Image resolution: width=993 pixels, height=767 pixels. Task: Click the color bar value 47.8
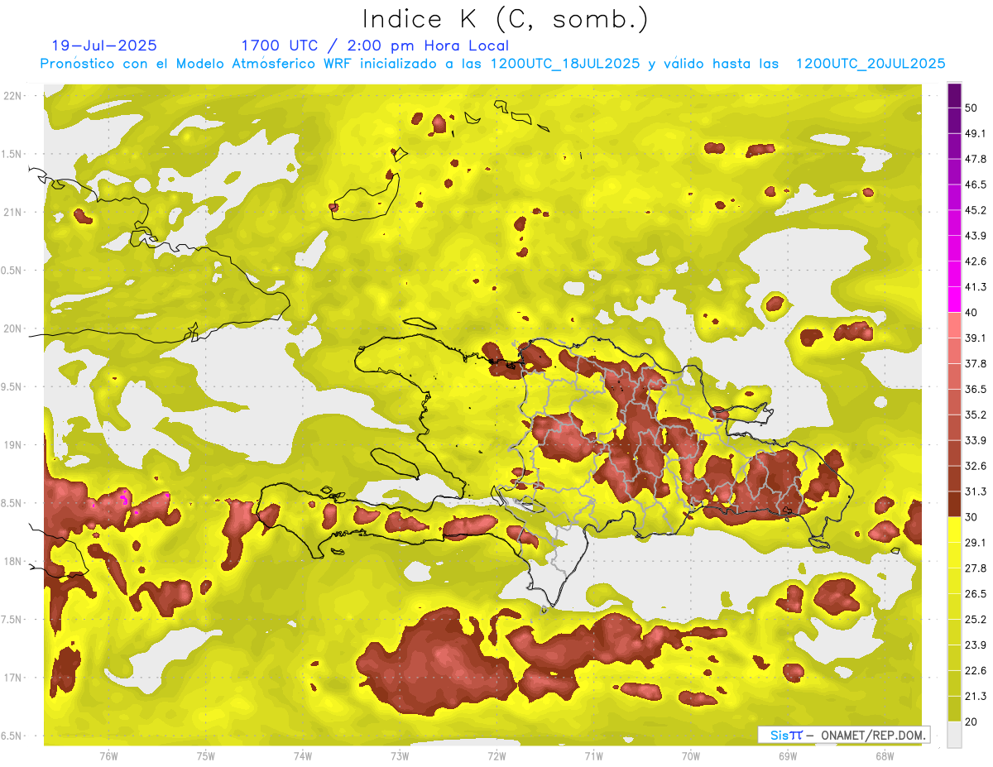(976, 159)
